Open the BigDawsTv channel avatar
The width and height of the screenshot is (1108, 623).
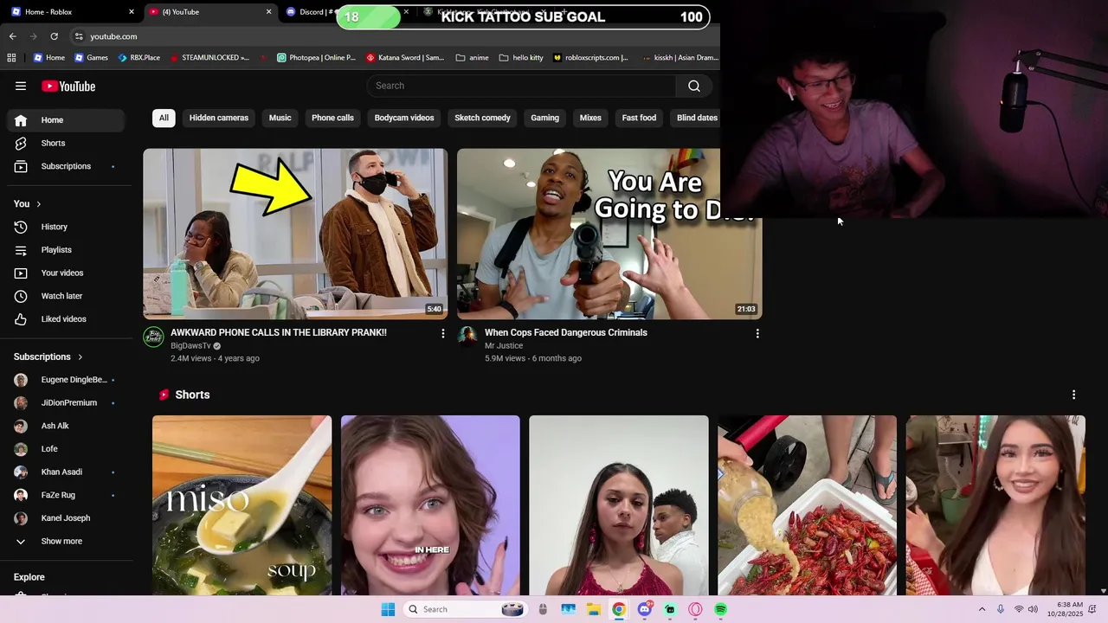pos(153,337)
